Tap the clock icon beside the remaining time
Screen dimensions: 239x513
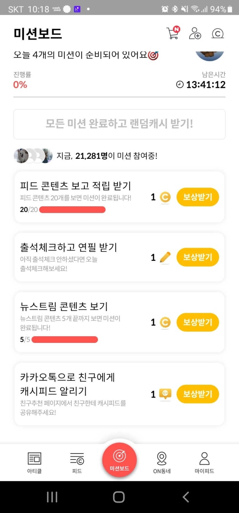(180, 84)
